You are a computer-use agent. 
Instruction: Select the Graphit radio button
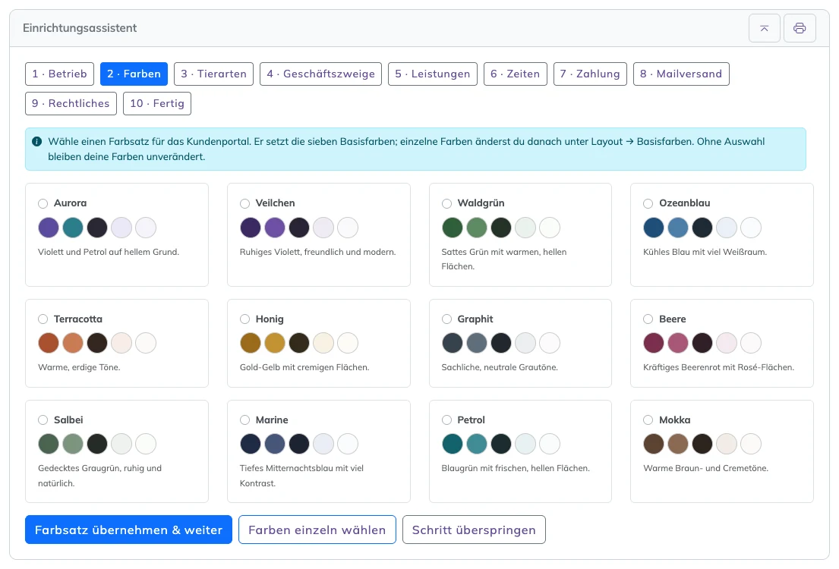tap(446, 319)
